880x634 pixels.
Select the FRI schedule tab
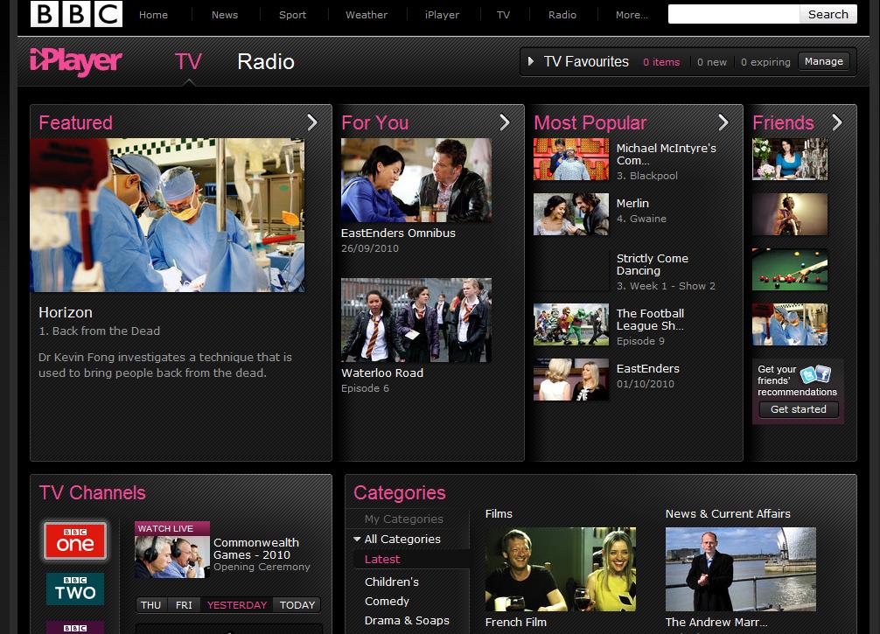[184, 605]
